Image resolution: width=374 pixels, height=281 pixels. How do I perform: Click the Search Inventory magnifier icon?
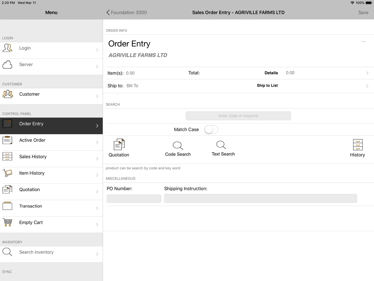(8, 252)
